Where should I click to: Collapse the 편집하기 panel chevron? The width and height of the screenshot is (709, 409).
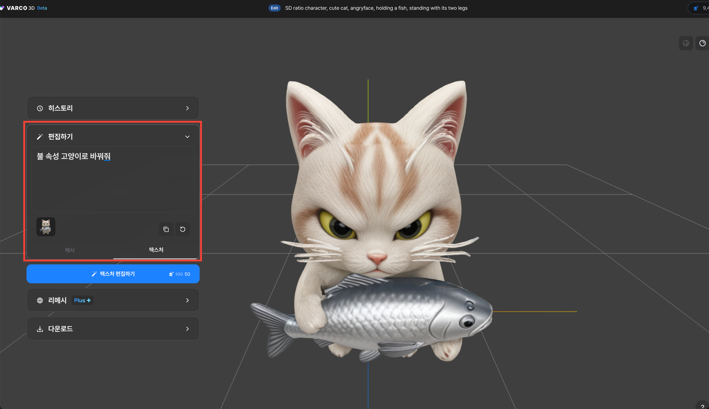pyautogui.click(x=188, y=137)
